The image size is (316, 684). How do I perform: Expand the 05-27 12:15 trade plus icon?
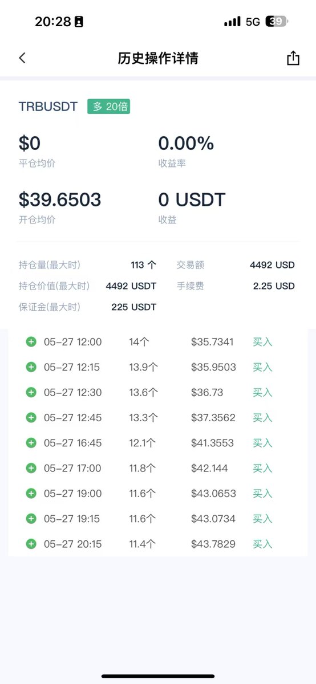coord(31,367)
